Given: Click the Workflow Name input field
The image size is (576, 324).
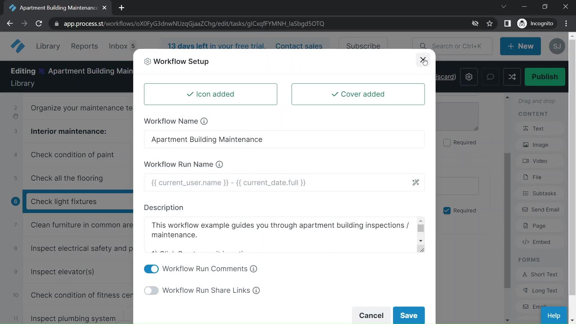Looking at the screenshot, I should pos(284,139).
